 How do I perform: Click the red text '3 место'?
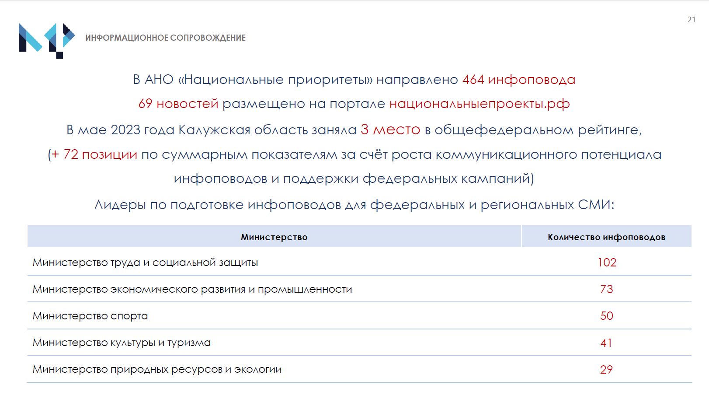click(390, 129)
